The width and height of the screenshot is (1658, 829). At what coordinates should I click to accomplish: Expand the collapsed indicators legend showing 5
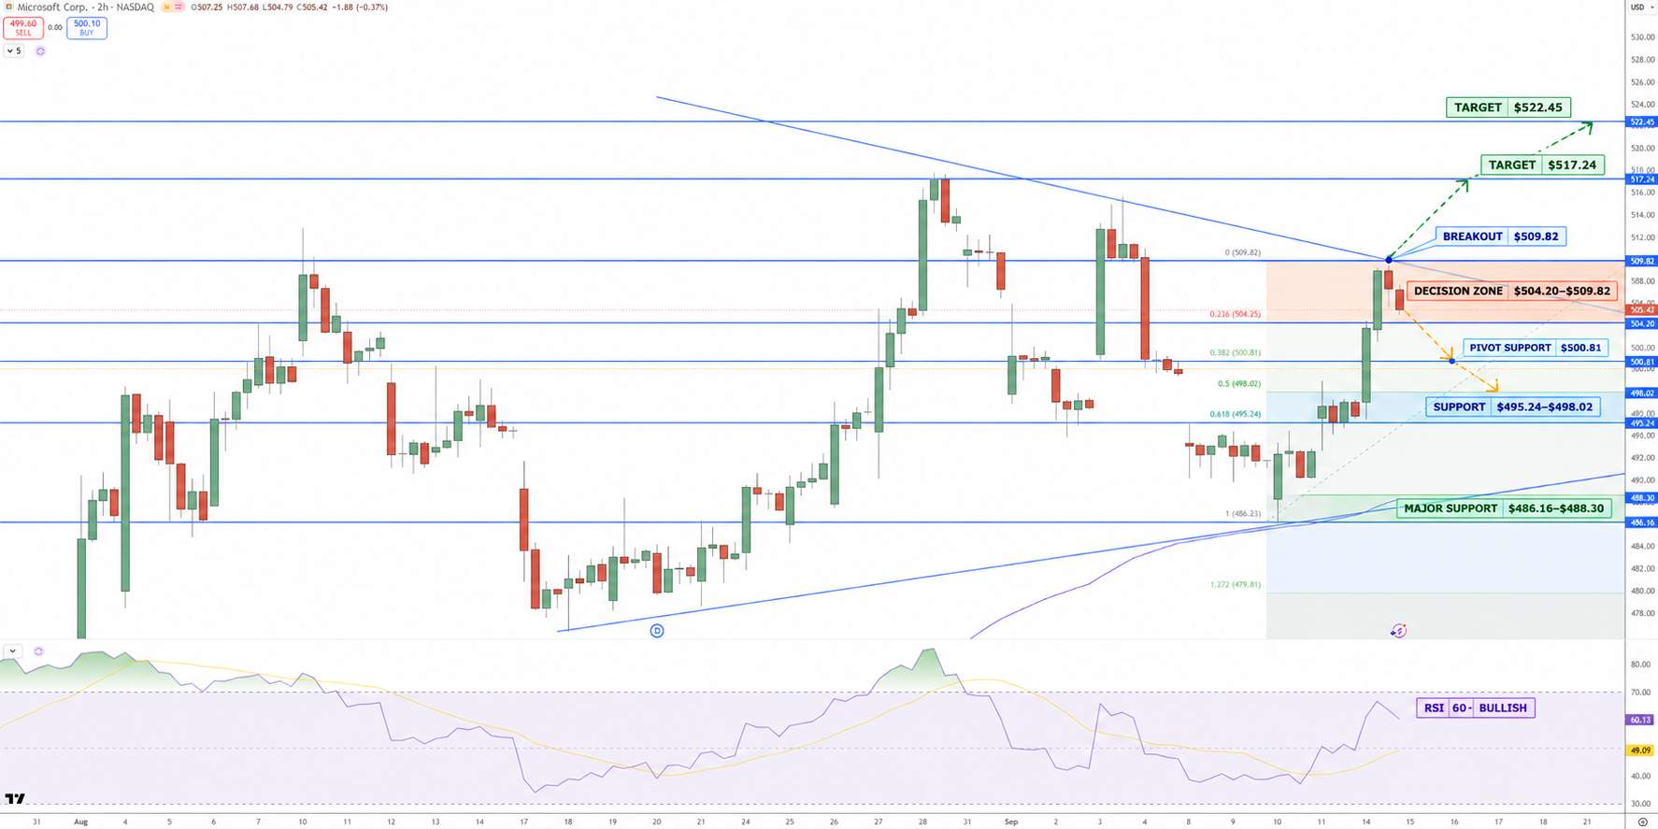click(x=14, y=51)
